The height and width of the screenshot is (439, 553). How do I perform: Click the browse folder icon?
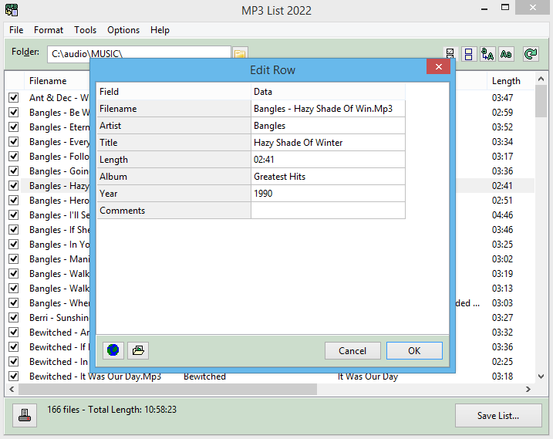point(240,53)
